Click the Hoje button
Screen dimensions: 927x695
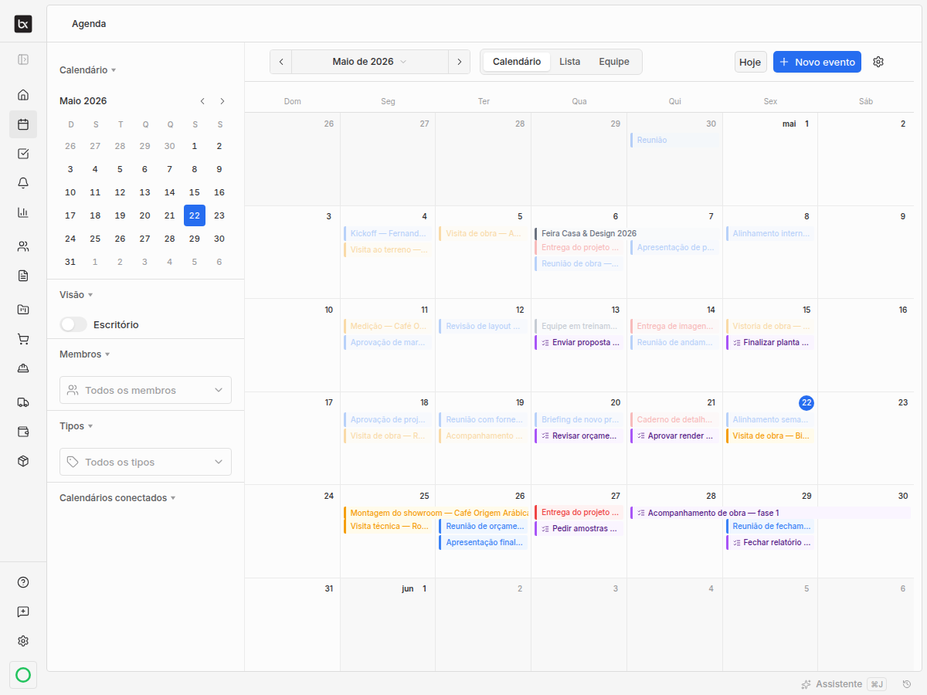750,62
